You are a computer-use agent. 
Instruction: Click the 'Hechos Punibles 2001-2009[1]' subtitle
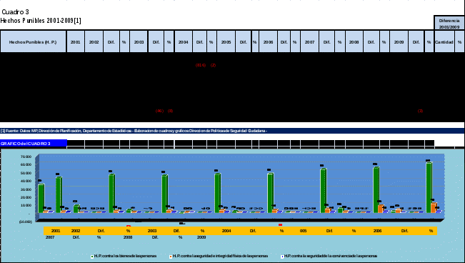[41, 21]
